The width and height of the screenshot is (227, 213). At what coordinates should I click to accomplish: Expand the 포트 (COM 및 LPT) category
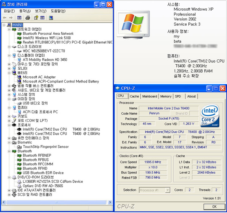[9, 121]
